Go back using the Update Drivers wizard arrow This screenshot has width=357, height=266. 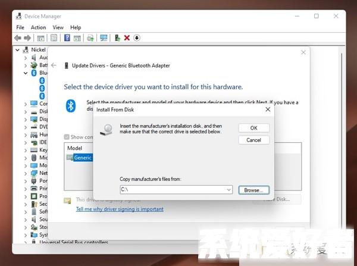[54, 65]
